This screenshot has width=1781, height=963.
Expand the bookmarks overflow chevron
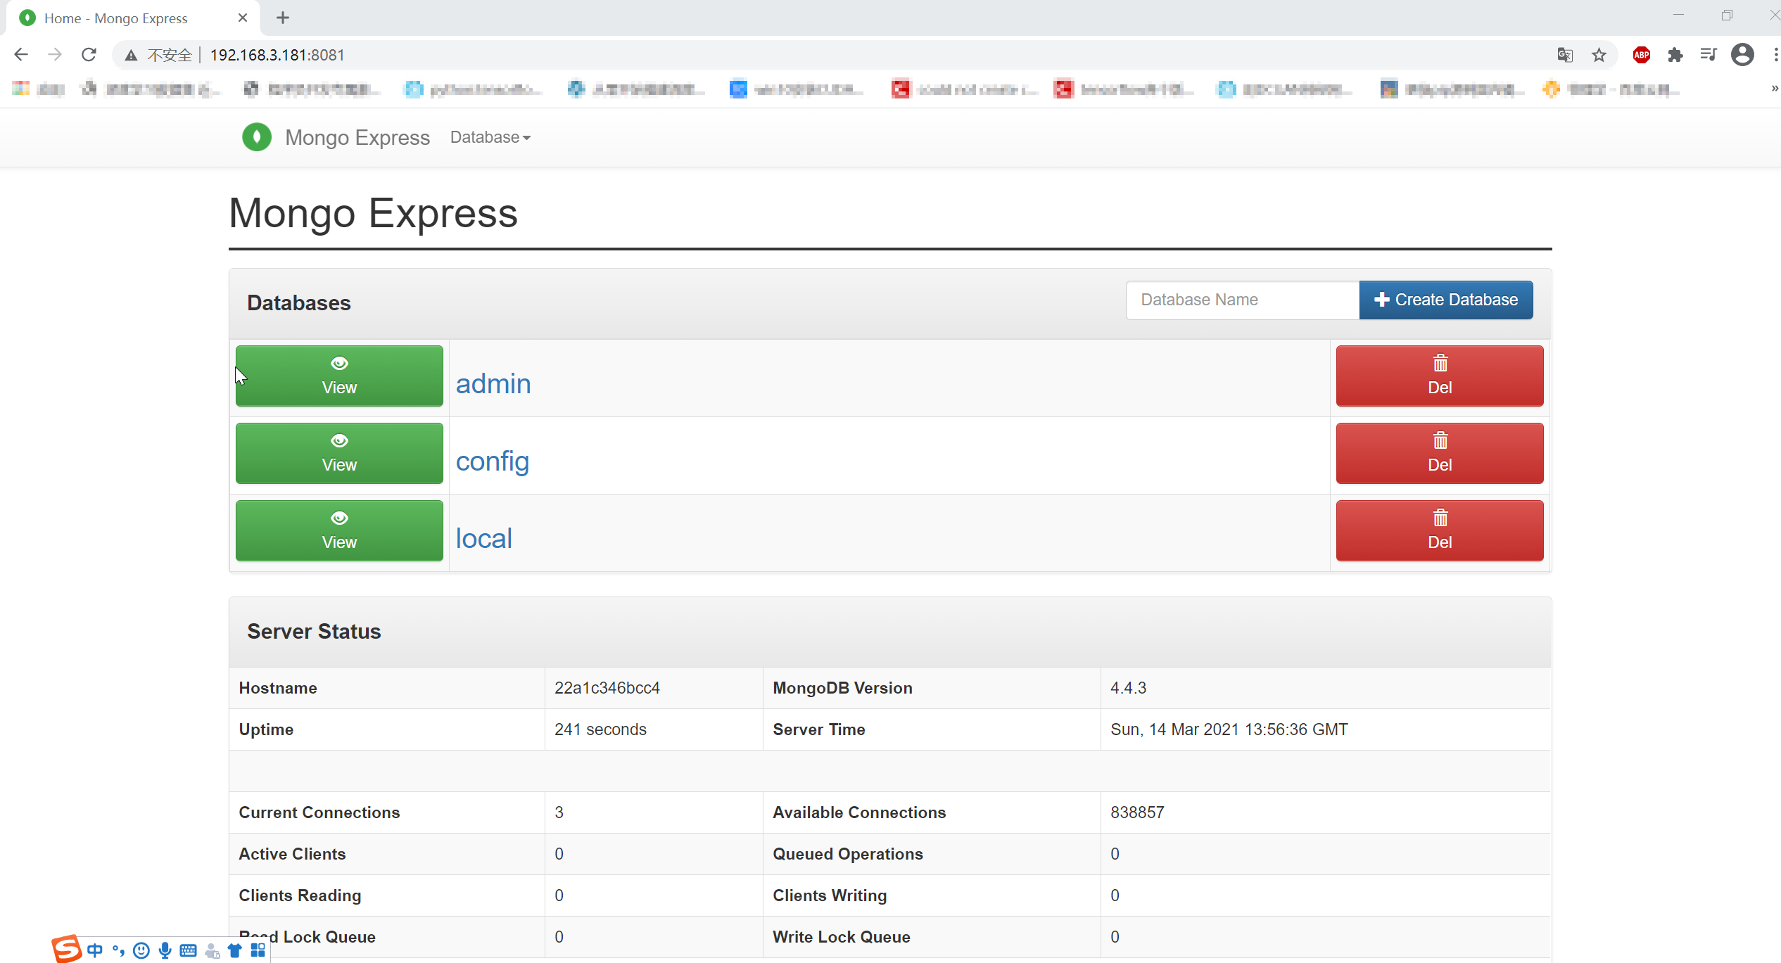[x=1775, y=89]
